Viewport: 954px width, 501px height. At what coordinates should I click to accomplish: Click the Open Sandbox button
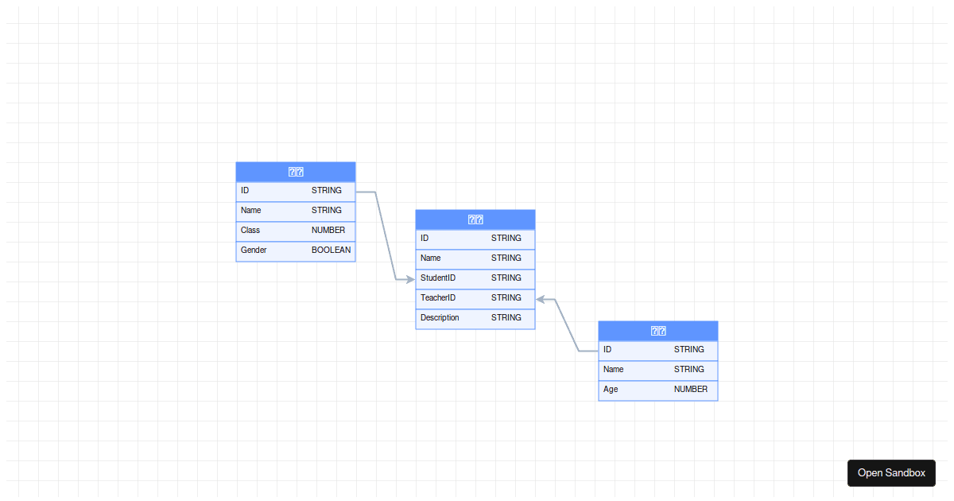pyautogui.click(x=891, y=473)
